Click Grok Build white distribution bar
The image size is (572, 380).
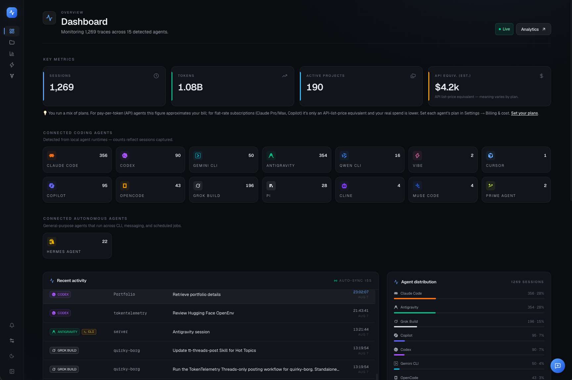(x=405, y=327)
